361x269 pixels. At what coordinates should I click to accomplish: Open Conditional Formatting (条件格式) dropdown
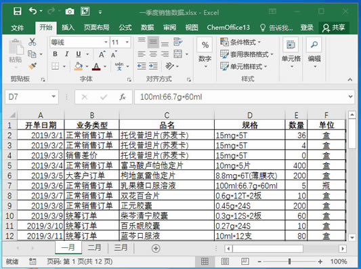[240, 42]
